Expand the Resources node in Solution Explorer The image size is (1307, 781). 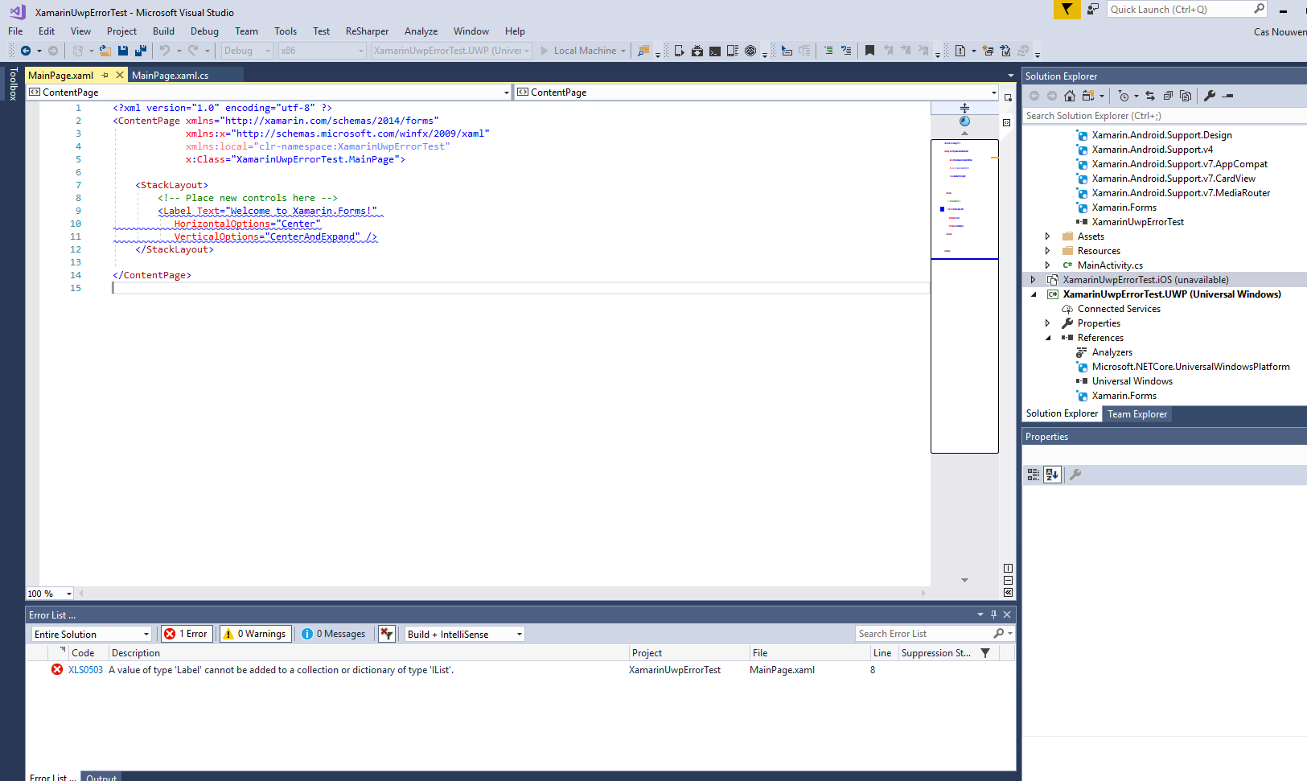[1047, 250]
